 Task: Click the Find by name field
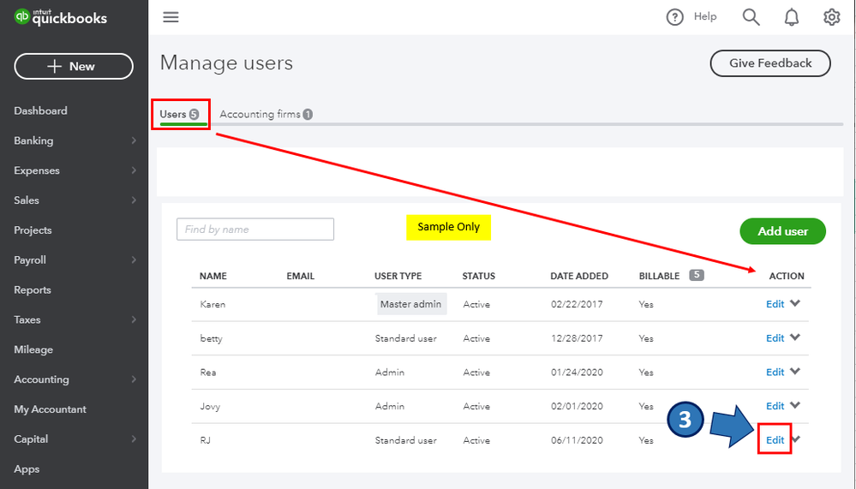point(254,230)
